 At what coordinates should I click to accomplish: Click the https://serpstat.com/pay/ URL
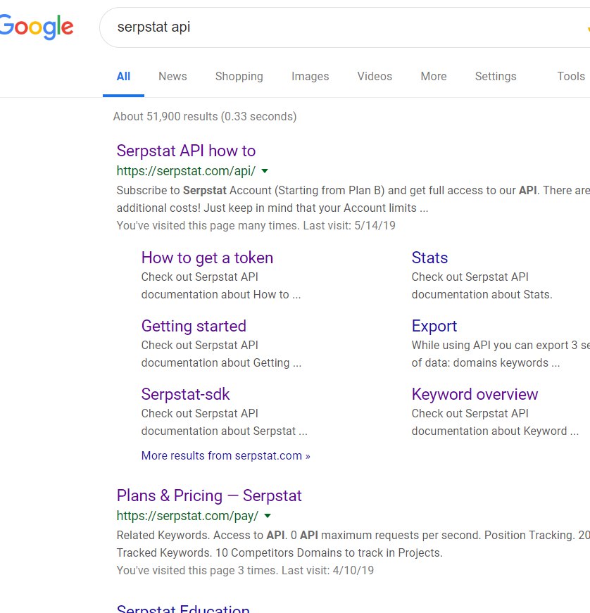[187, 516]
